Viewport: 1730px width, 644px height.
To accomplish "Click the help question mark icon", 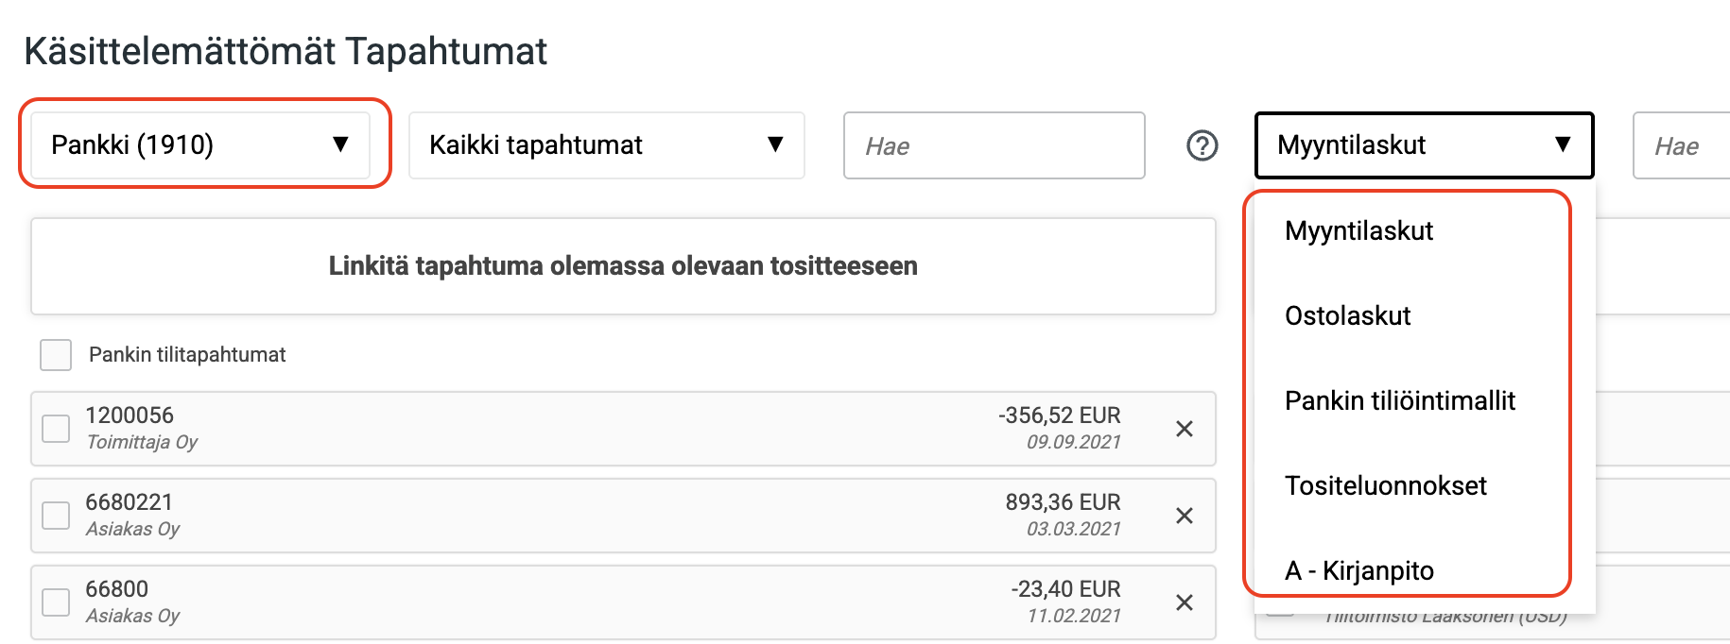I will (x=1202, y=145).
